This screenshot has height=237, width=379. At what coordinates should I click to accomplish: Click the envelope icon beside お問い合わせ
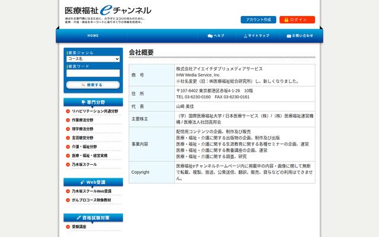(289, 36)
